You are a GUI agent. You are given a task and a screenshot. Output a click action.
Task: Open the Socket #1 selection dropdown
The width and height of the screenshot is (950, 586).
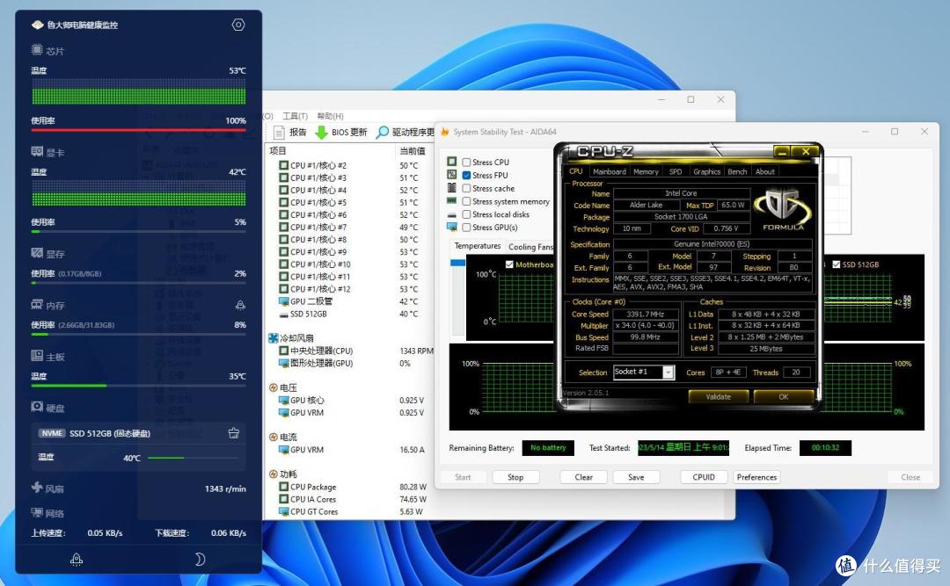(668, 373)
